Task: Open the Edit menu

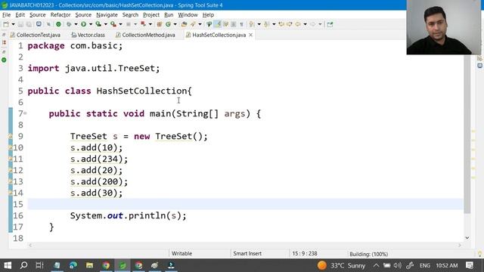Action: [x=20, y=15]
